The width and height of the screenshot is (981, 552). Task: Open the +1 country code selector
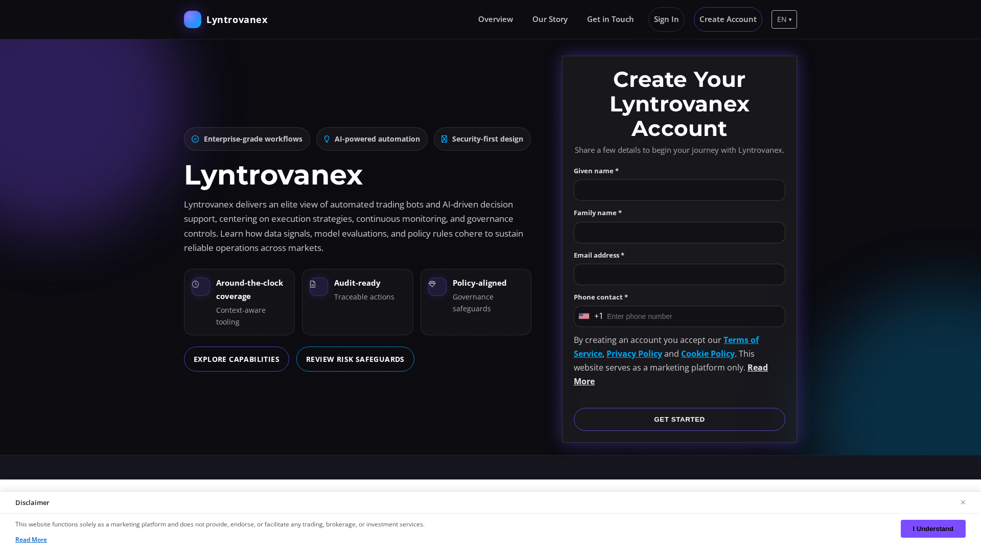point(591,316)
